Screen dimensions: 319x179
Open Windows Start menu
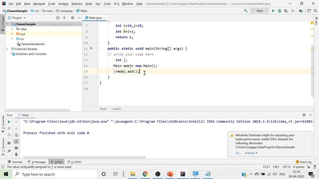[6, 174]
